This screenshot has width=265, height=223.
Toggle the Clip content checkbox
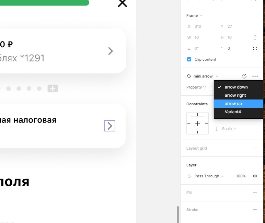tap(189, 59)
